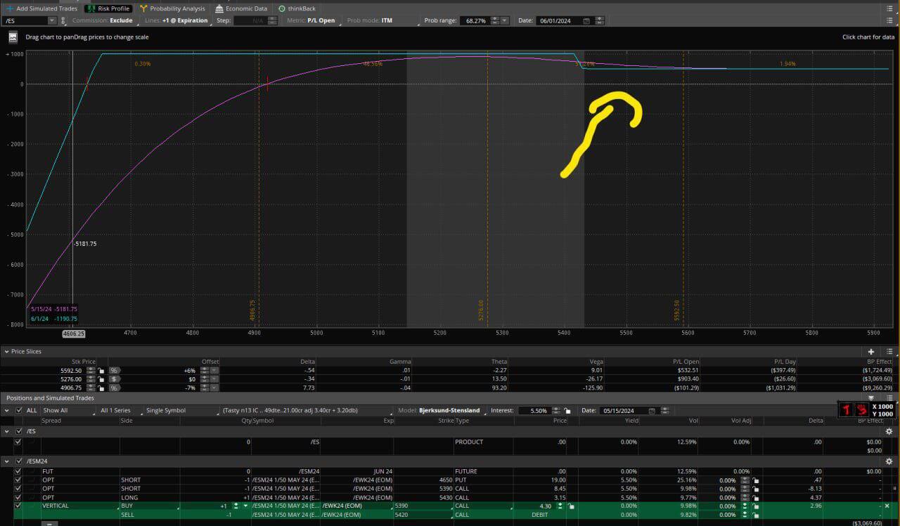Click the chart snapshot icon beside drag hint

13,37
